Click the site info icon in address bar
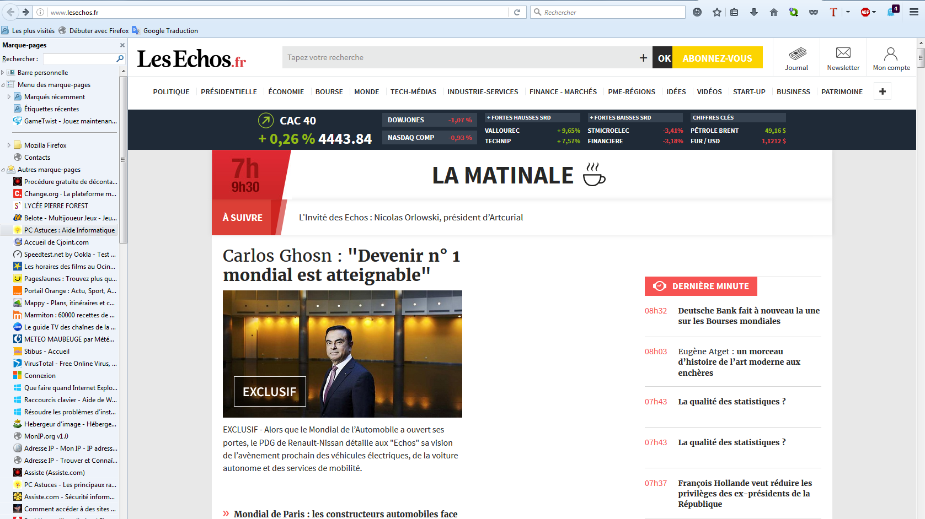 click(40, 12)
